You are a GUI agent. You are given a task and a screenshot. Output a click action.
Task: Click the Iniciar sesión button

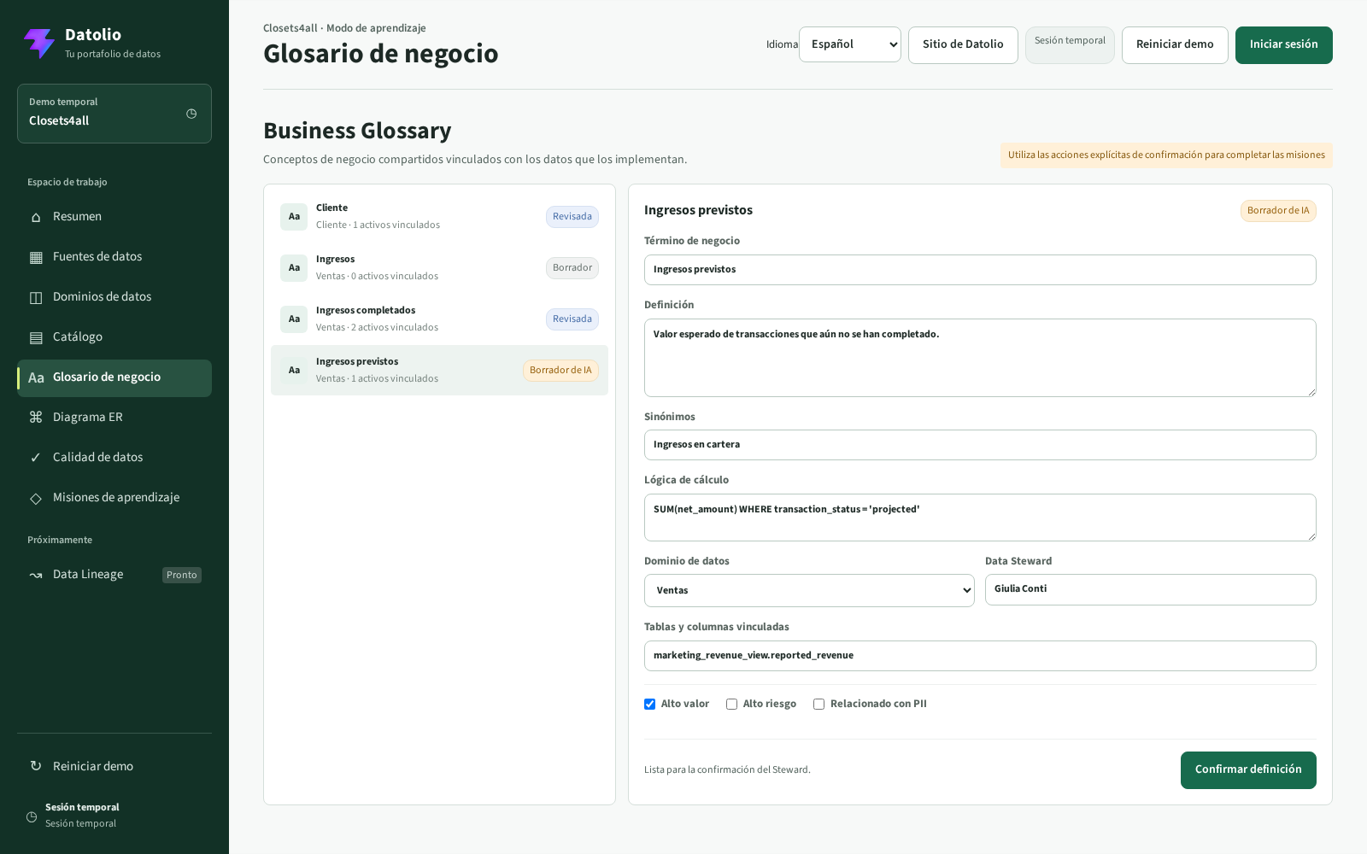[x=1283, y=44]
